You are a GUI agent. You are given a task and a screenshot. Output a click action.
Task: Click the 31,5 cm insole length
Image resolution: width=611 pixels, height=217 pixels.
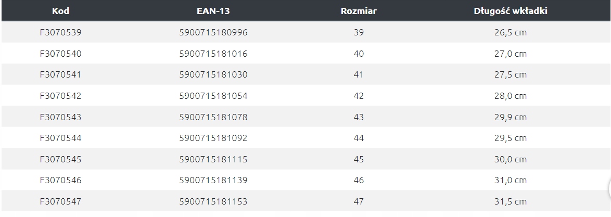510,201
